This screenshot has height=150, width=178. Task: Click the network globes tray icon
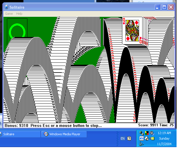point(142,133)
